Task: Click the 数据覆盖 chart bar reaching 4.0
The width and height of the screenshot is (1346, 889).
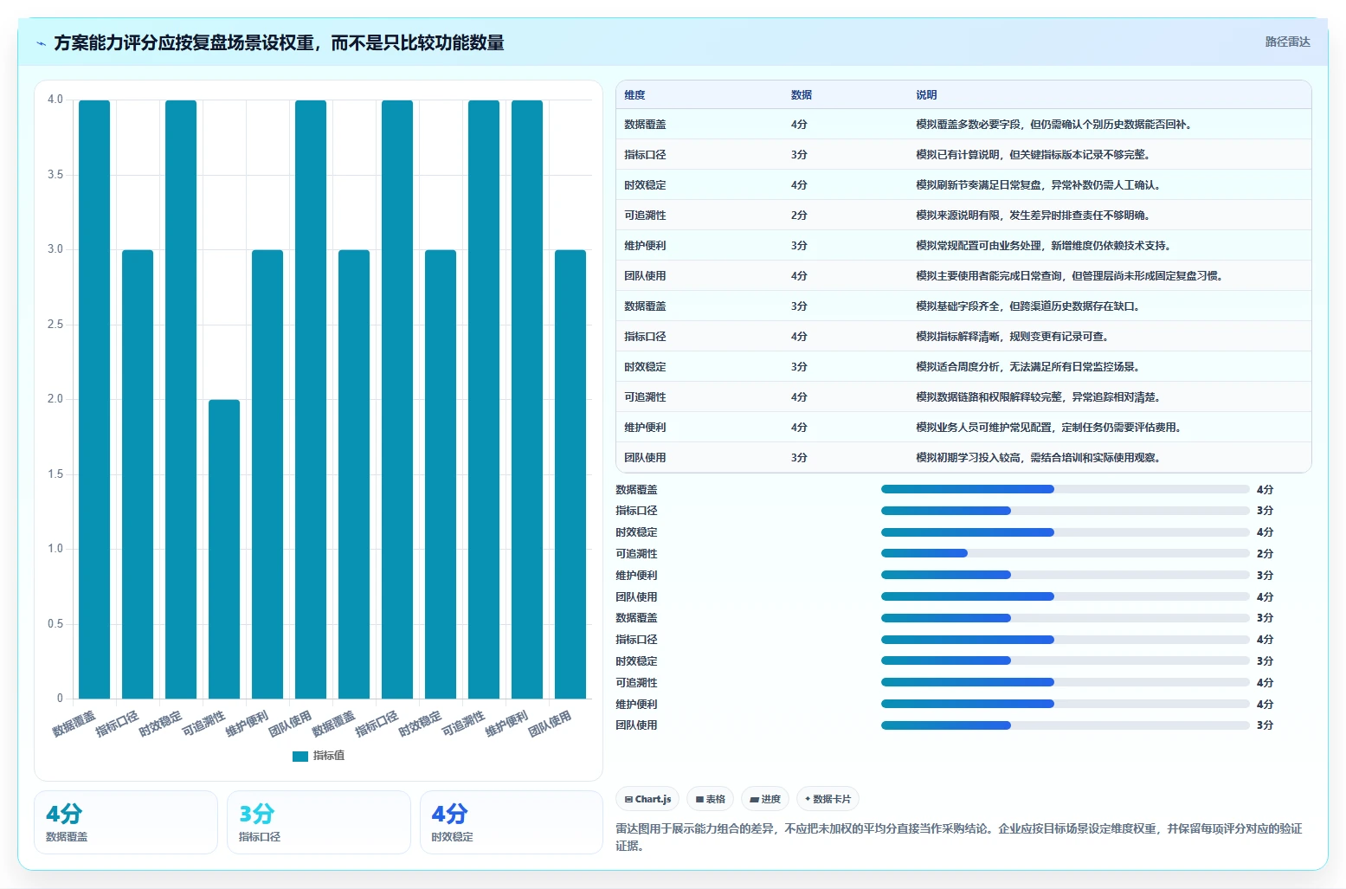Action: 94,399
